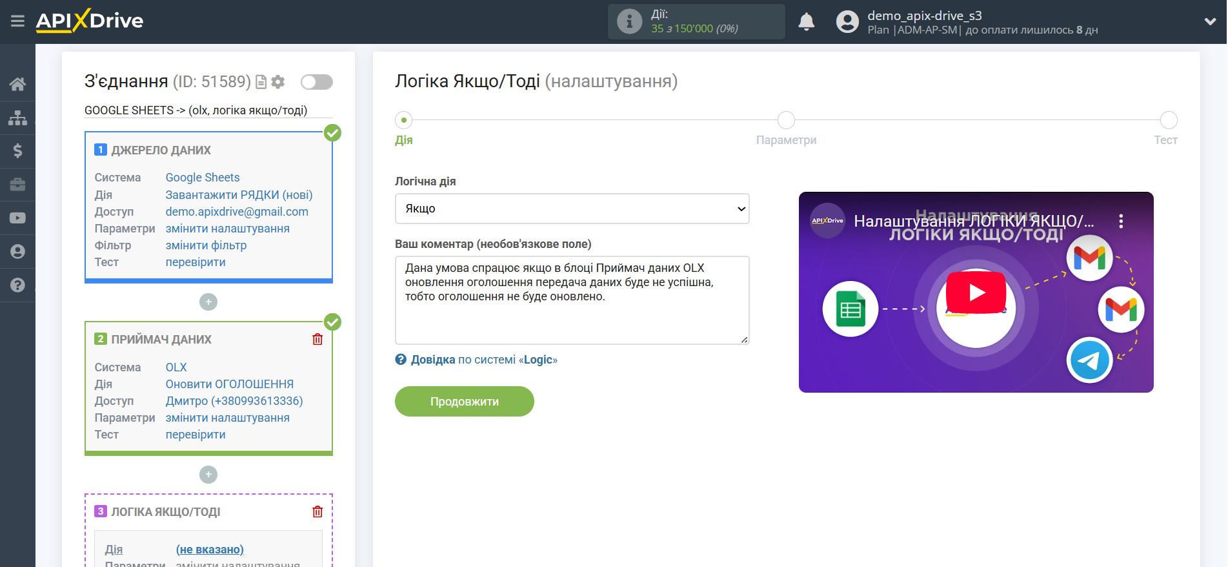1228x567 pixels.
Task: Click receiver змінити налаштування link
Action: tap(227, 418)
